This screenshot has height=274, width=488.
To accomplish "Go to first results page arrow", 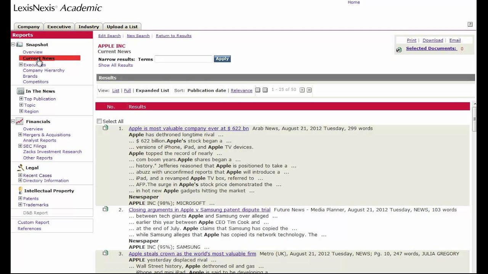I will coord(258,90).
